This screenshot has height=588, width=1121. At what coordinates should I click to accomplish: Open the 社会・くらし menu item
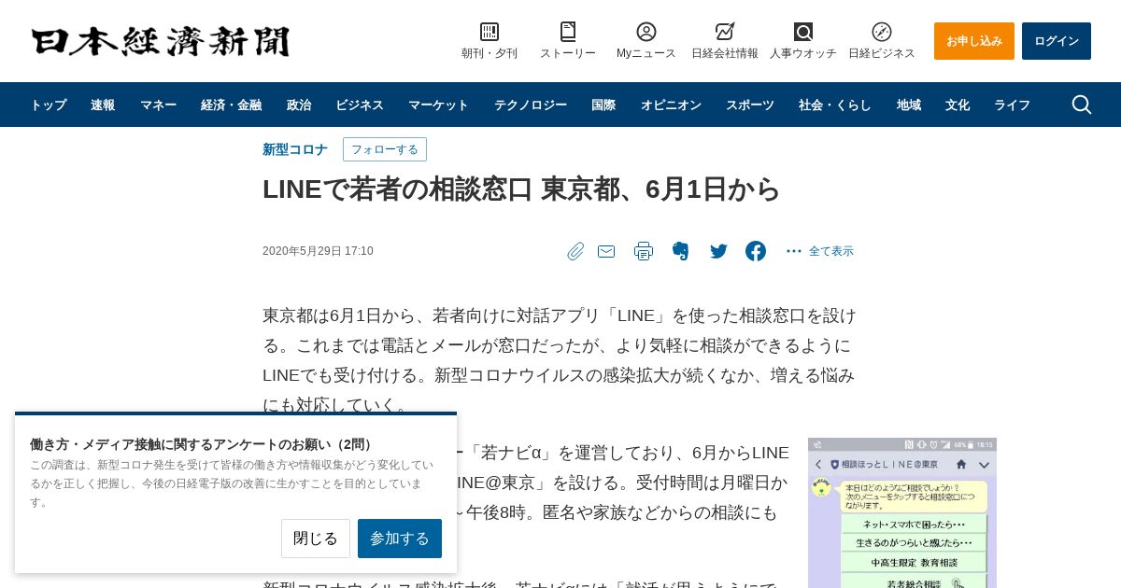(x=835, y=105)
